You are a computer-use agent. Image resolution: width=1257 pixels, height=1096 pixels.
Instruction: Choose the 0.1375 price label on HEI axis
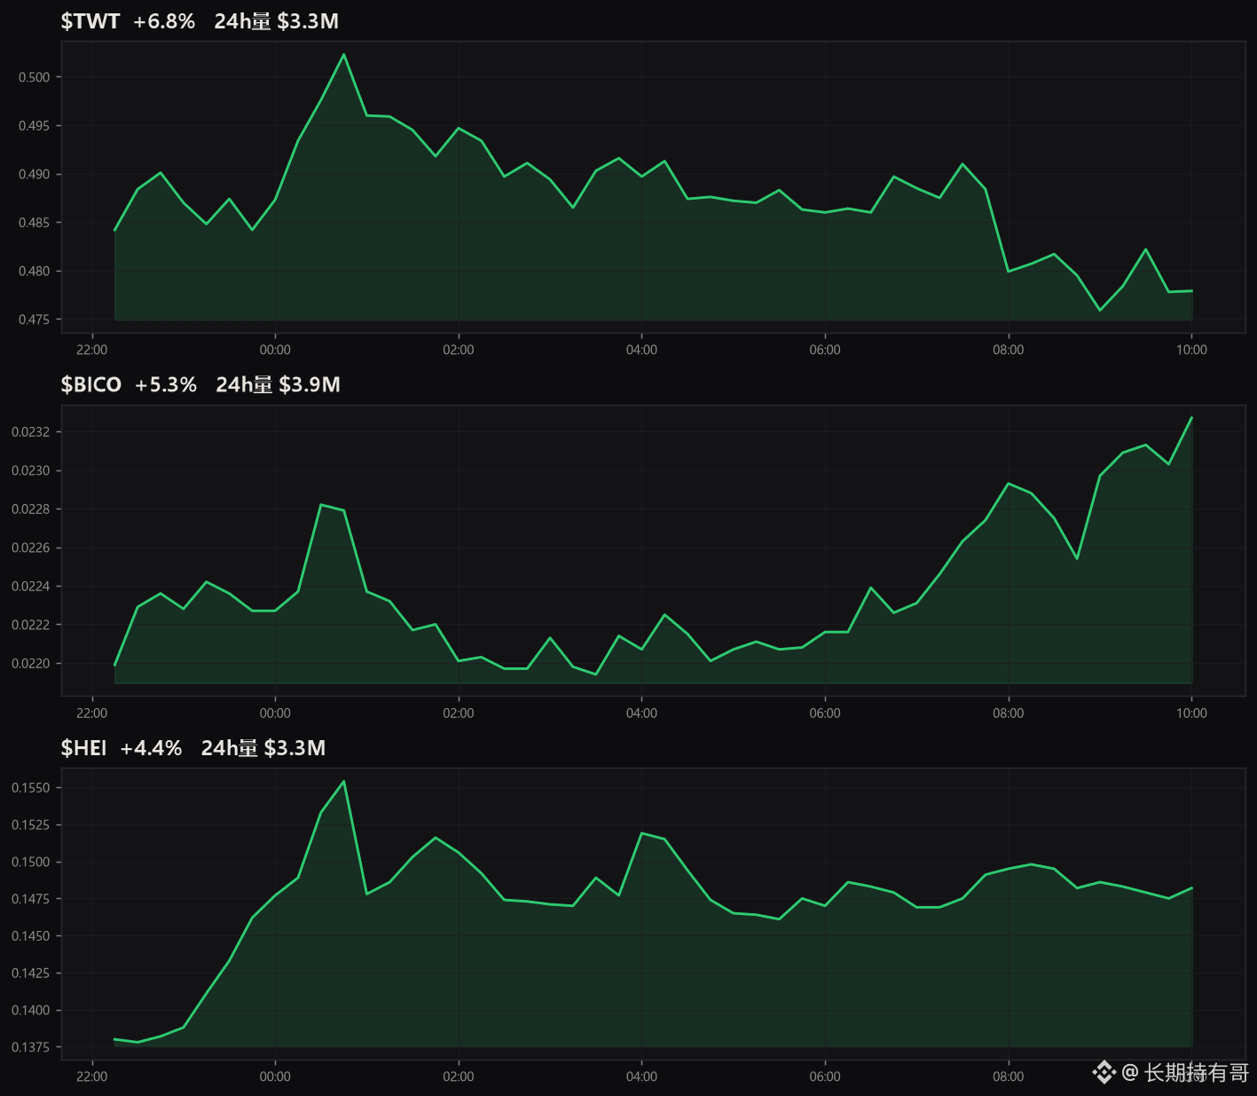coord(31,1047)
